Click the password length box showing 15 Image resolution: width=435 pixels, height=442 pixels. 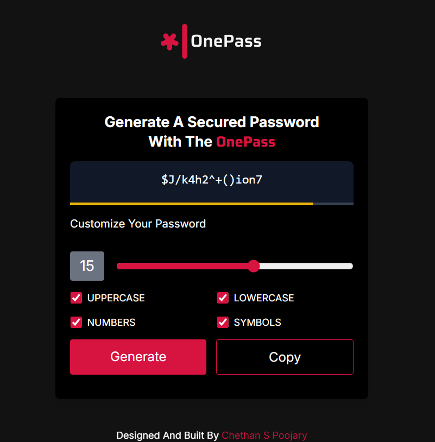click(x=87, y=266)
